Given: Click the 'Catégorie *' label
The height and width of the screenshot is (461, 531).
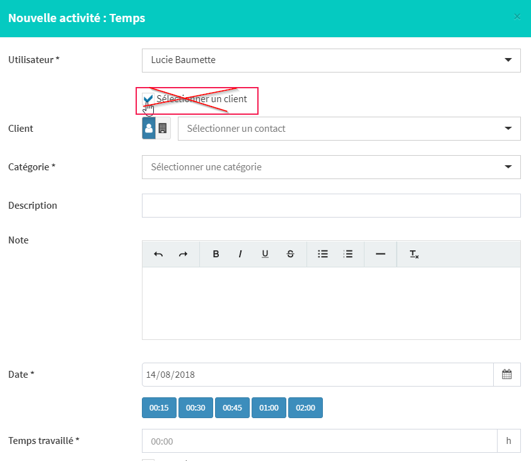Looking at the screenshot, I should pos(32,167).
